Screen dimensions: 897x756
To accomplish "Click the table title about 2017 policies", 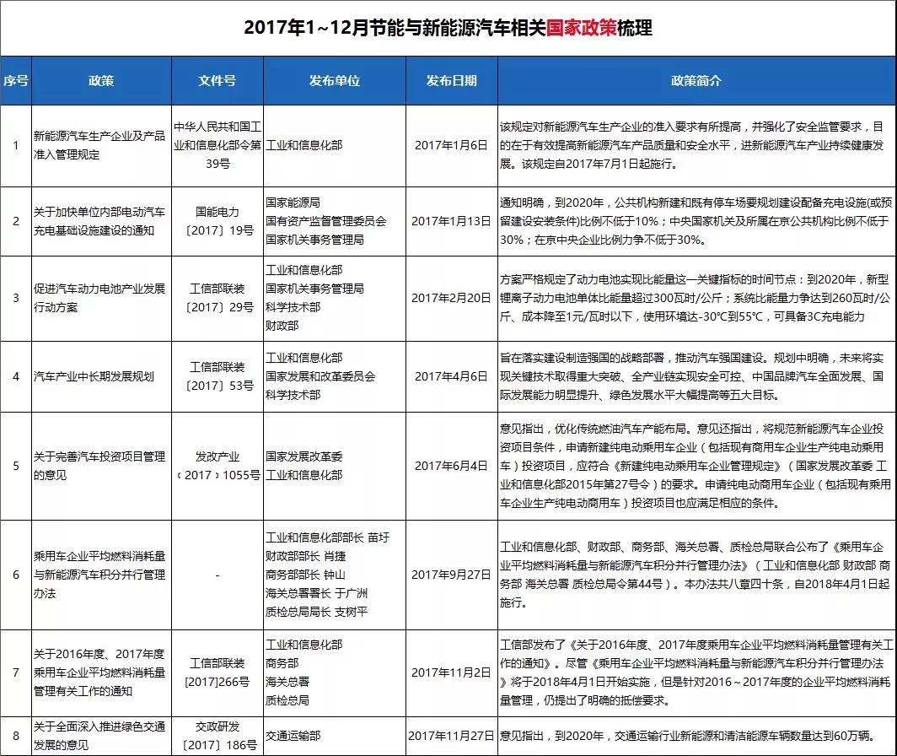I will pyautogui.click(x=448, y=27).
